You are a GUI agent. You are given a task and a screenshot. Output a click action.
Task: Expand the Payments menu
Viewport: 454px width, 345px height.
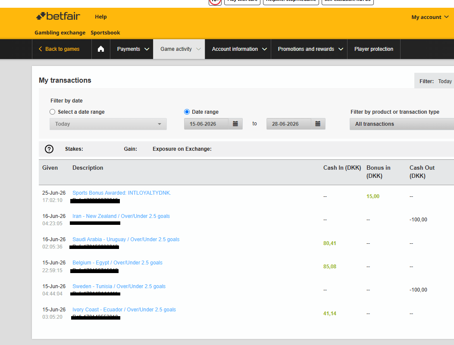tap(133, 49)
